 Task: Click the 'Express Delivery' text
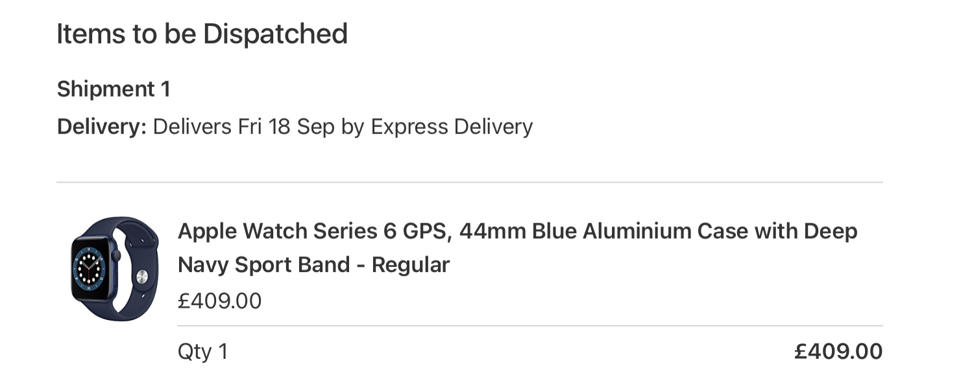(x=452, y=127)
